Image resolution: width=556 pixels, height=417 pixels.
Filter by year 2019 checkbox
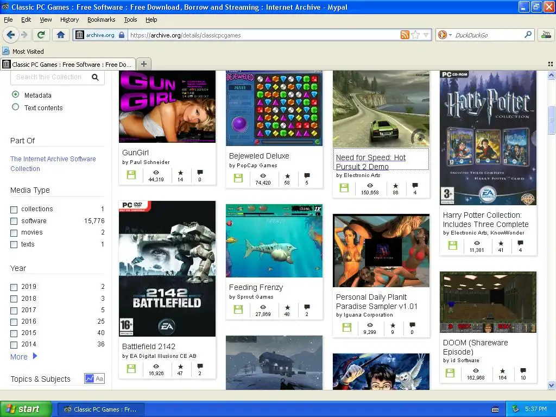14,287
